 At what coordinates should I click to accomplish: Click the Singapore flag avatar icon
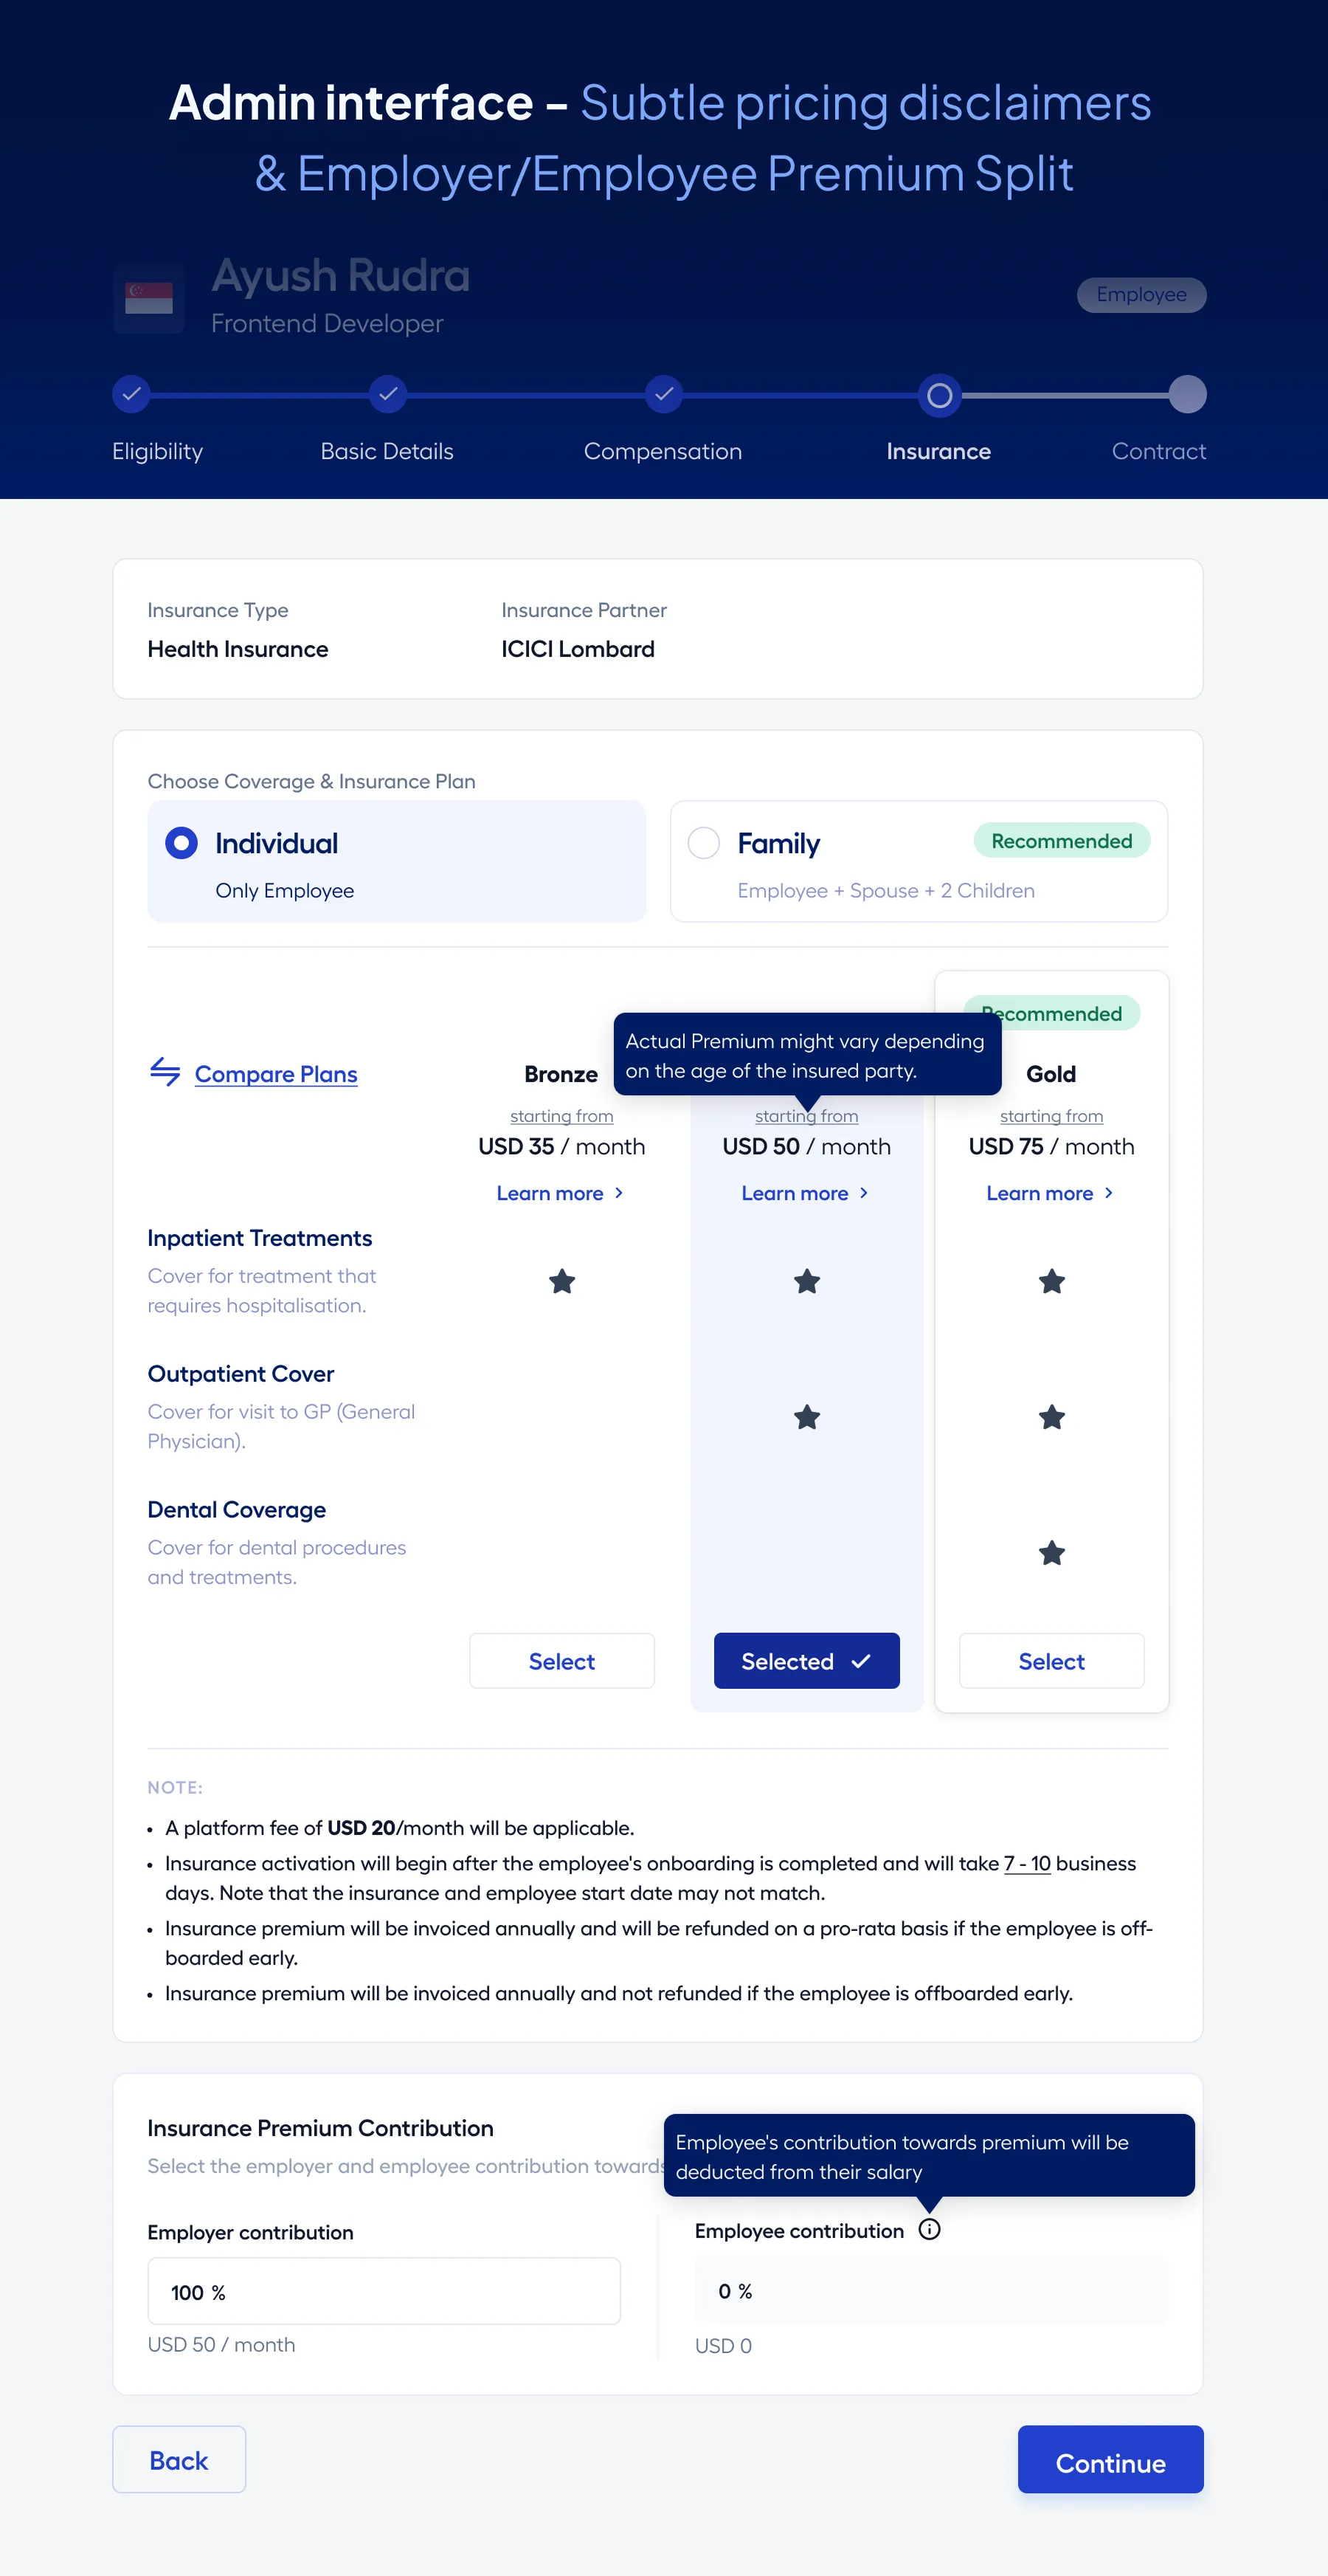point(149,298)
